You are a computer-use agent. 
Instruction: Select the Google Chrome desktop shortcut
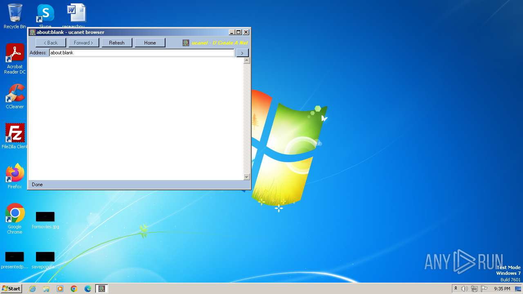click(x=15, y=218)
